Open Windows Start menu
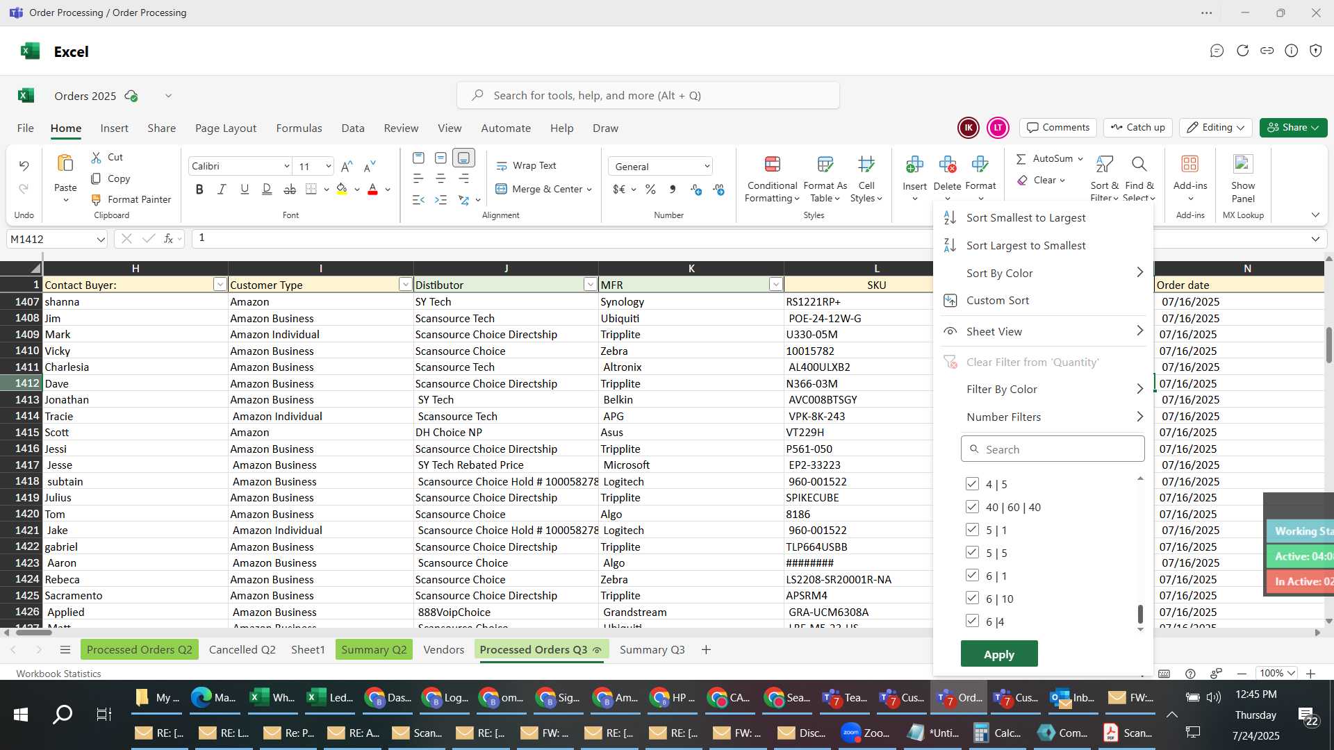Image resolution: width=1334 pixels, height=750 pixels. 21,715
